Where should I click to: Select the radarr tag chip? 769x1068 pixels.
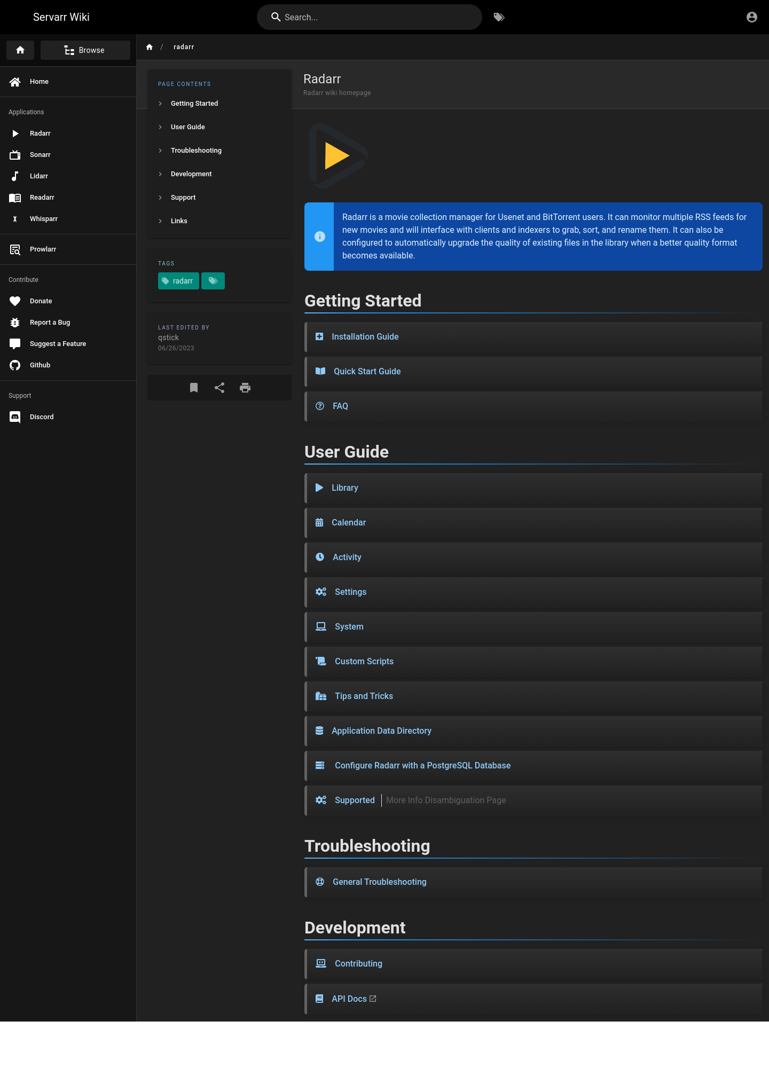(x=178, y=281)
